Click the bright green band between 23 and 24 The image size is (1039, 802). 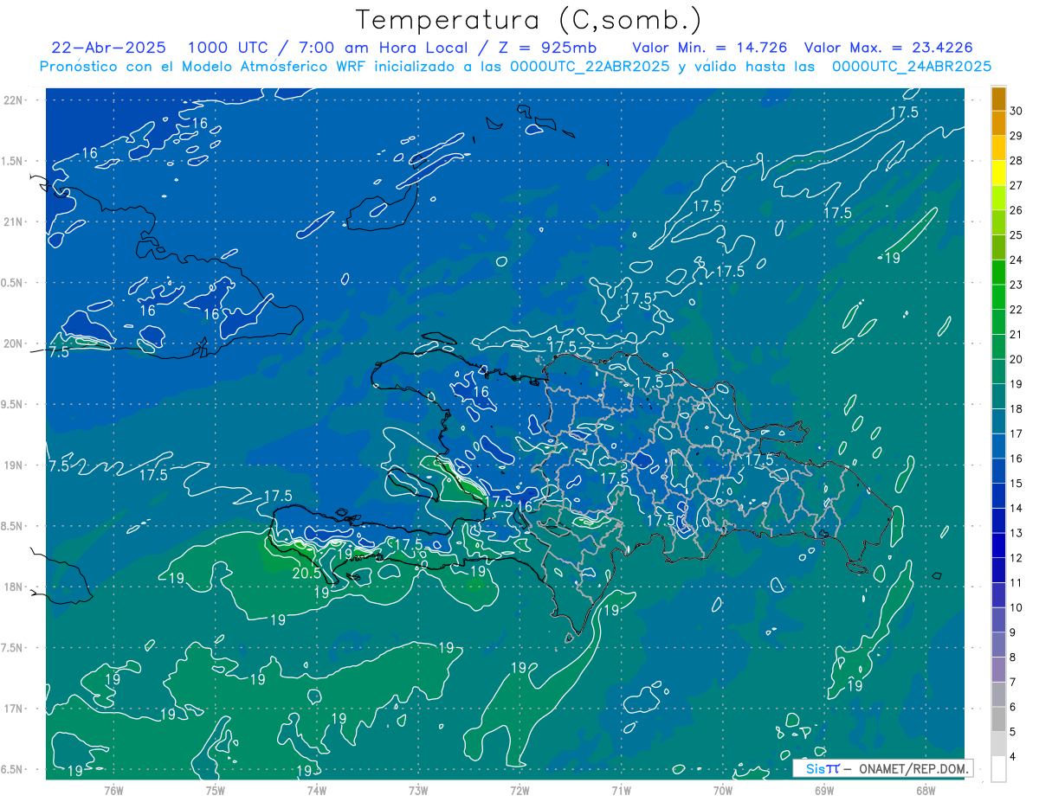click(x=998, y=273)
